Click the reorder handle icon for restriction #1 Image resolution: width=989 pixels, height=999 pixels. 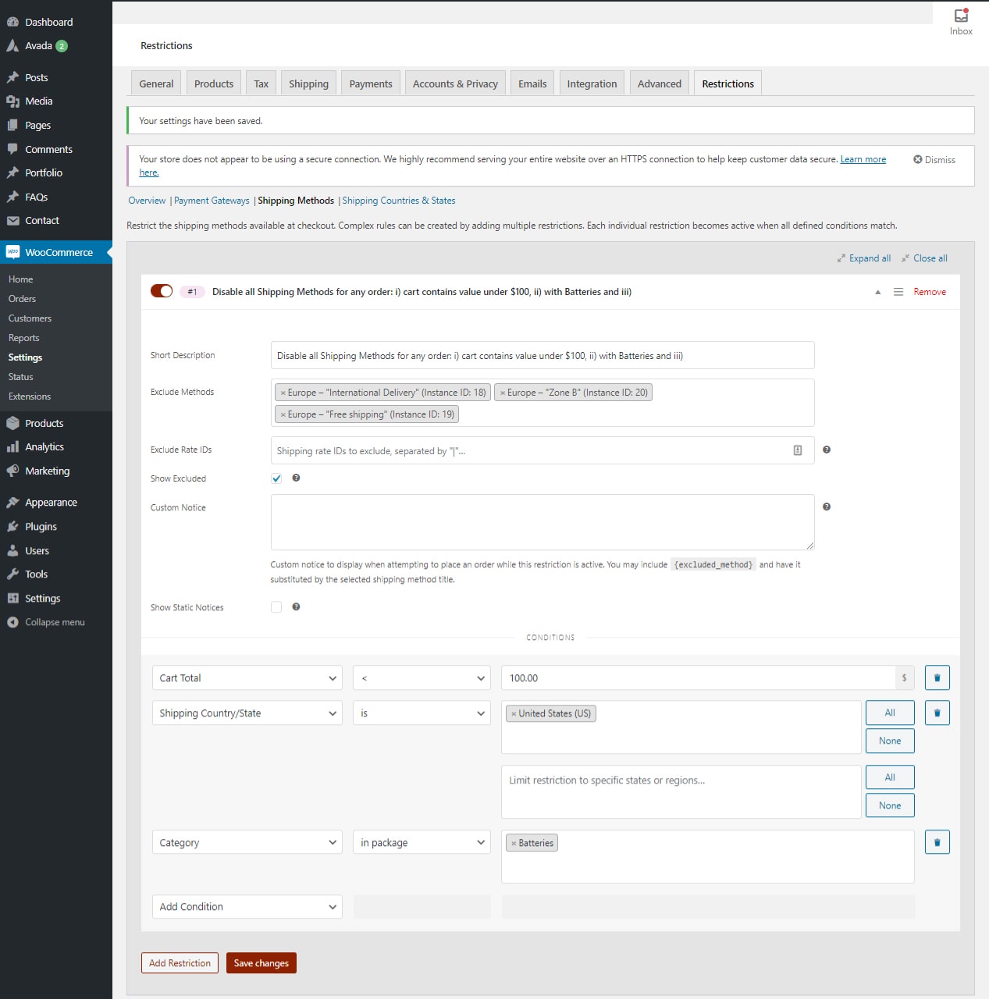point(898,292)
